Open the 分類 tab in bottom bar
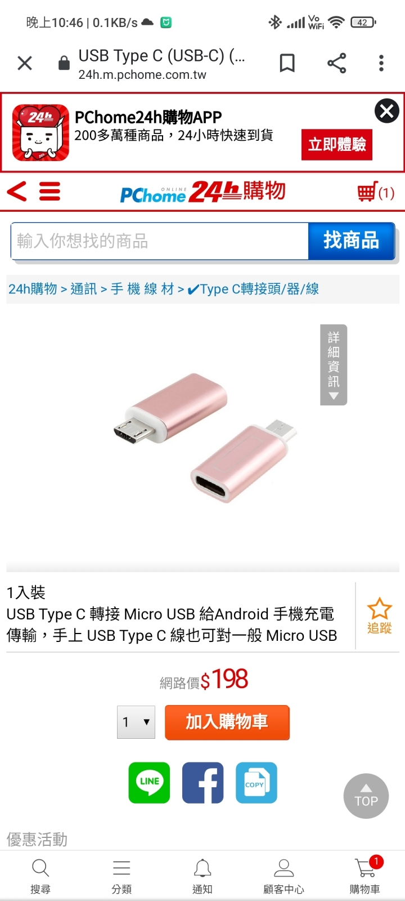The image size is (405, 901). click(x=121, y=876)
